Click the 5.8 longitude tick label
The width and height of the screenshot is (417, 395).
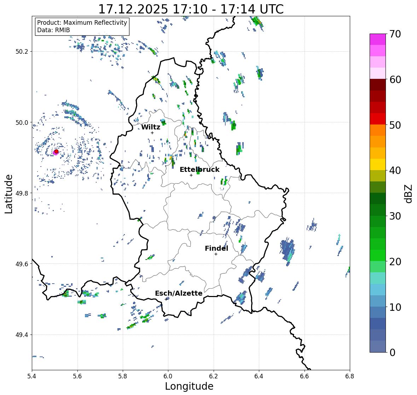pos(123,376)
